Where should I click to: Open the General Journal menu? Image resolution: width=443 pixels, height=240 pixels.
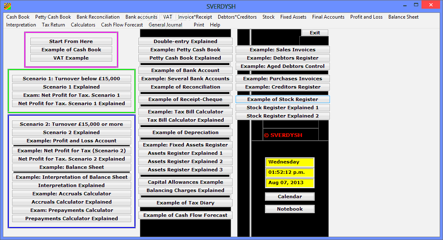click(165, 25)
